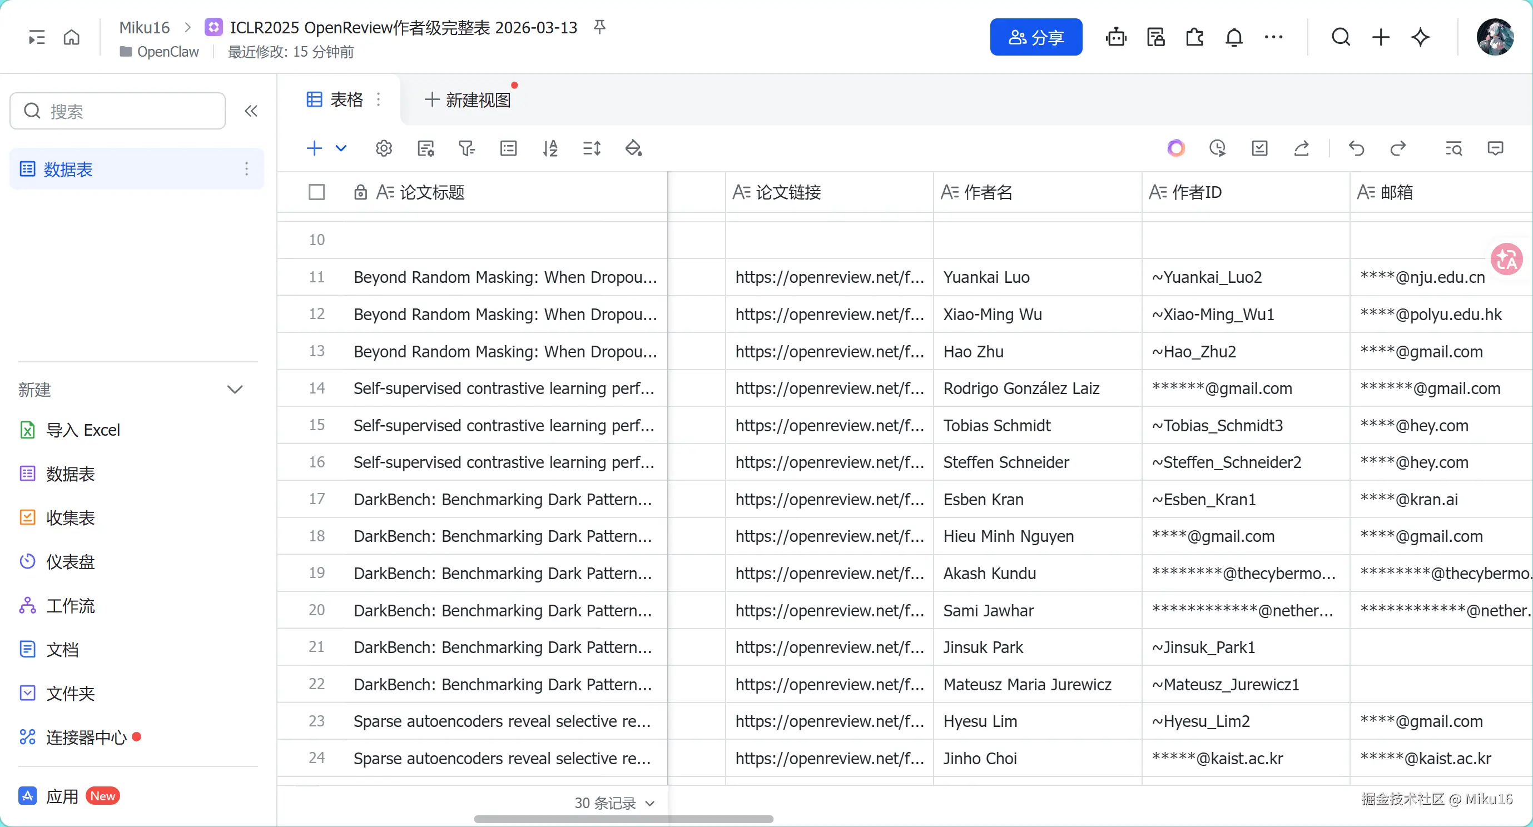Open field settings gear icon
The width and height of the screenshot is (1533, 827).
click(x=384, y=148)
